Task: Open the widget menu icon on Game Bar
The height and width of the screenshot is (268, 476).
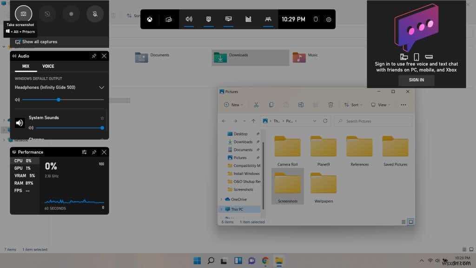Action: 169,20
